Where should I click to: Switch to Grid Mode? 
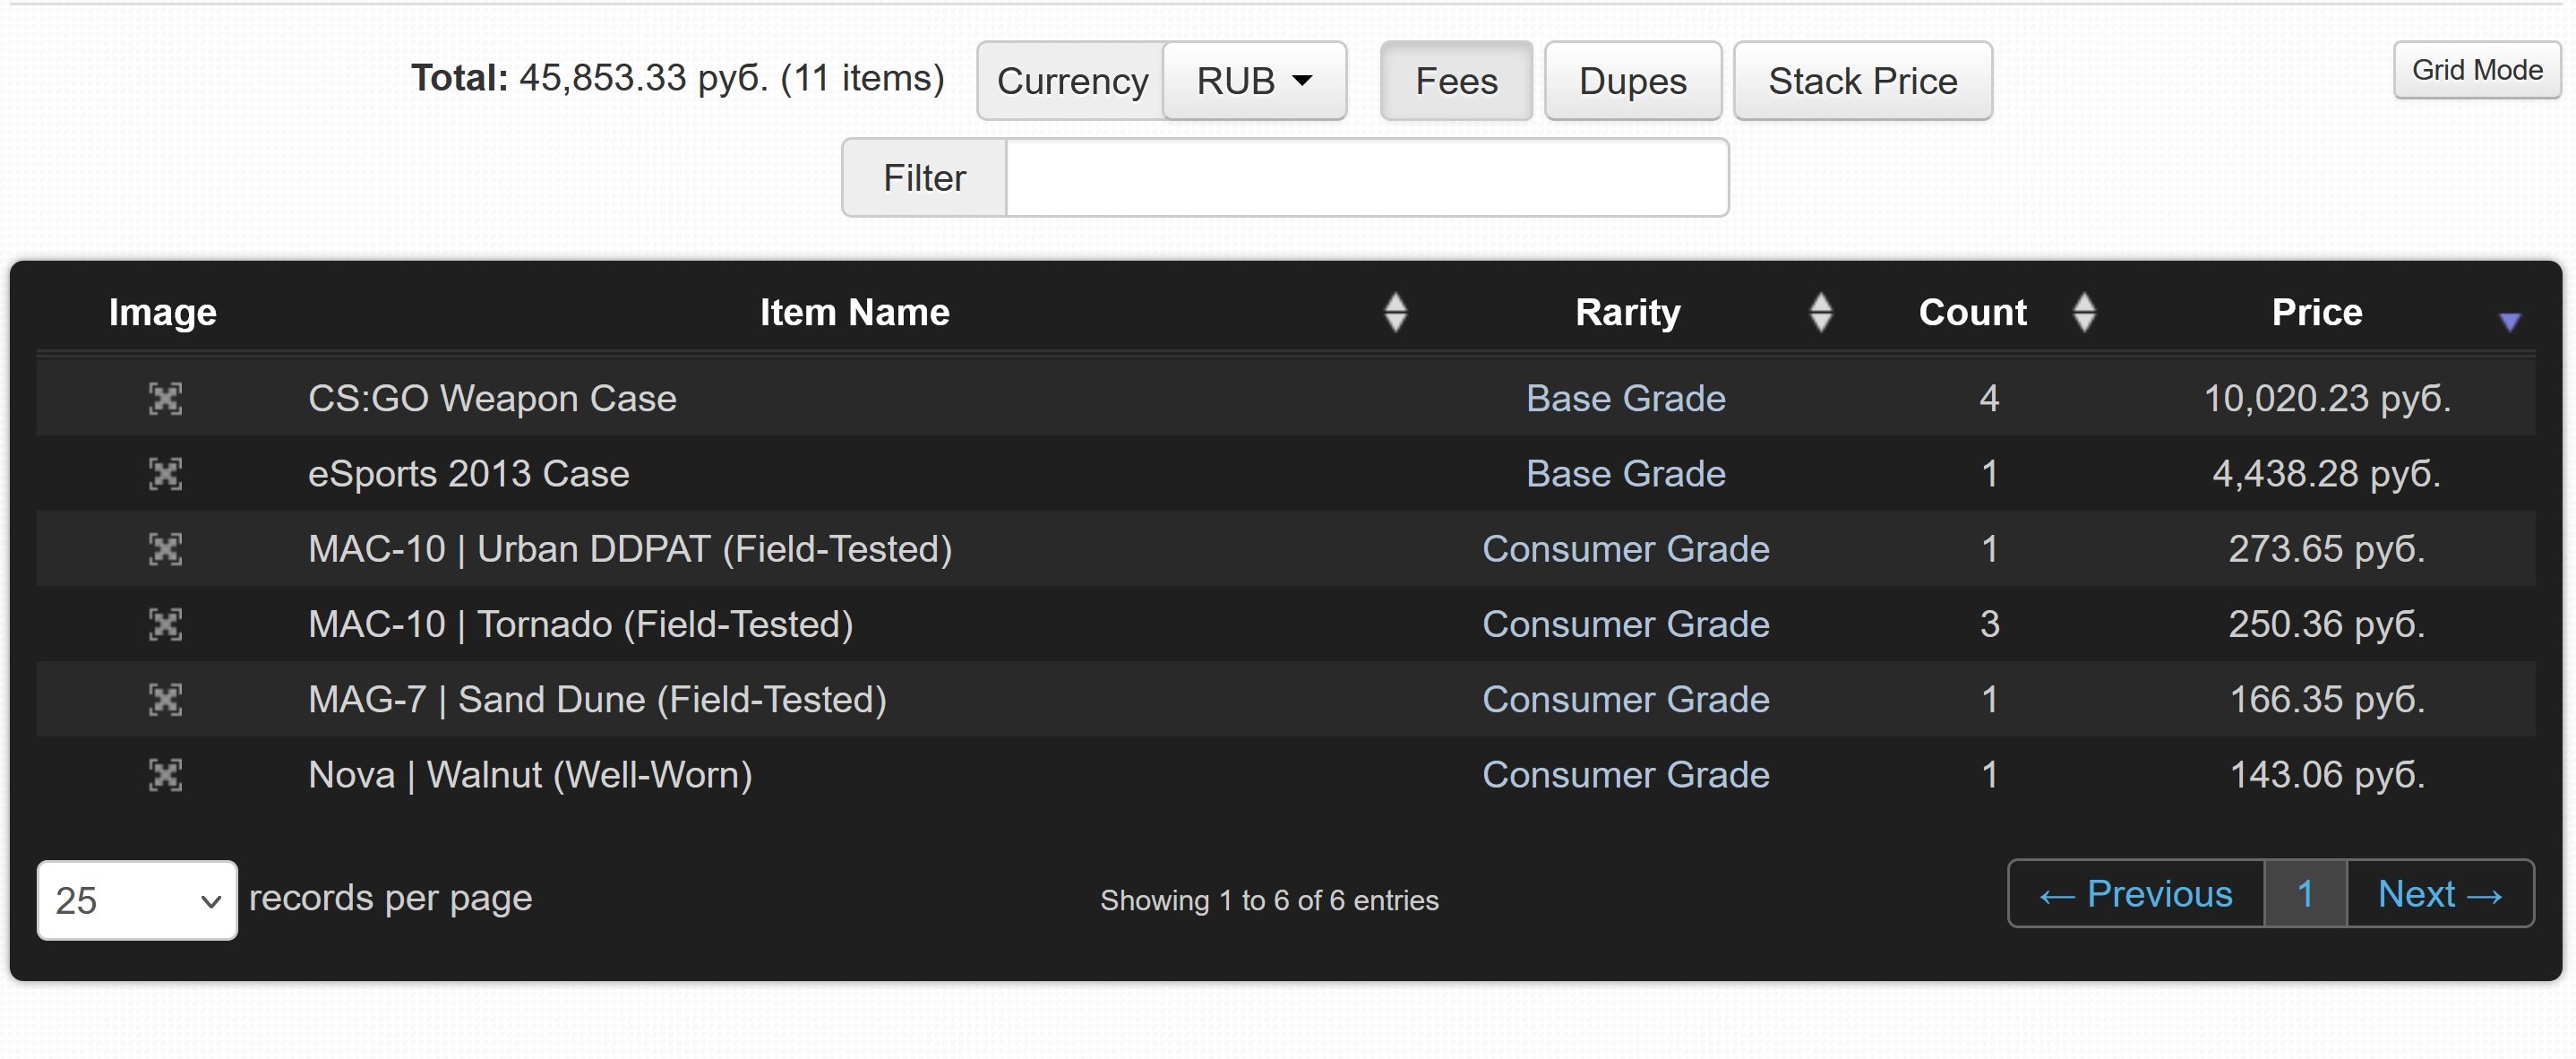[2476, 70]
